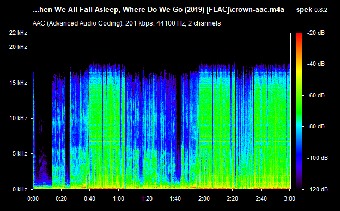Click the 0:20 time axis label

[62, 198]
